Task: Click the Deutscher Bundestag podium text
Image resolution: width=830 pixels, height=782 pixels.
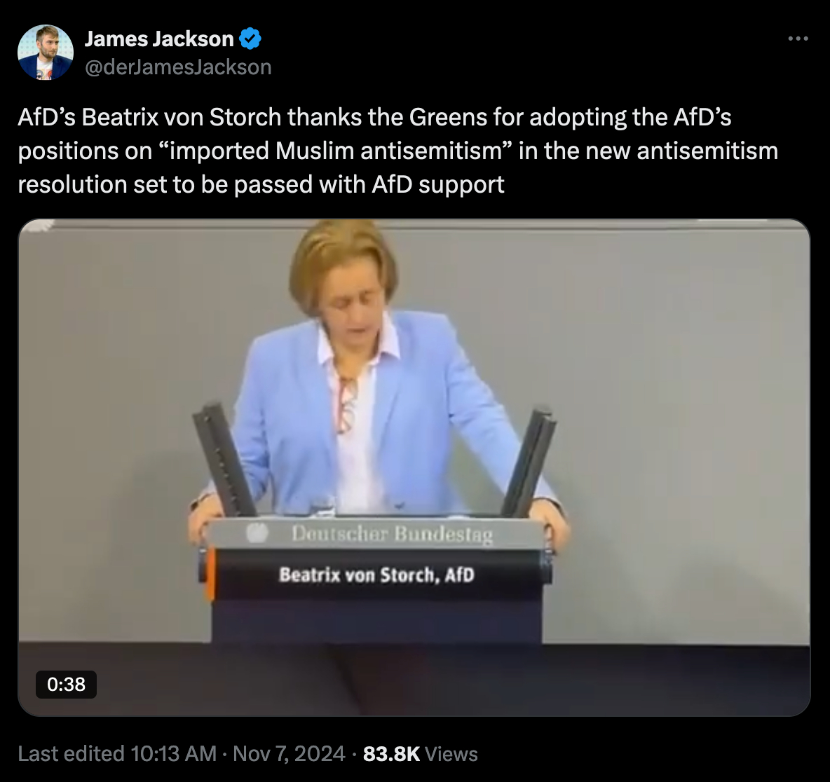Action: pos(393,534)
